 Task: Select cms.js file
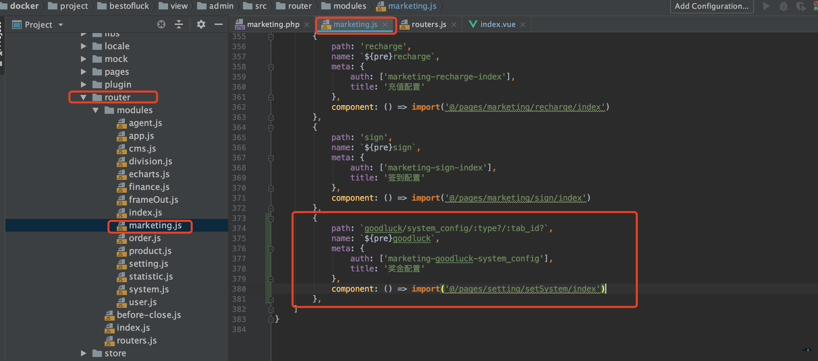coord(136,149)
